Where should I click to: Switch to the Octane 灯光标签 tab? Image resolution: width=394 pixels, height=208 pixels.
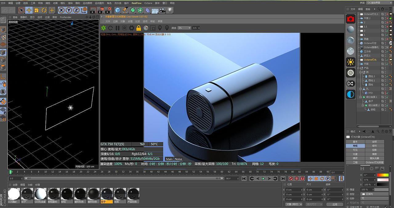[x=374, y=162]
